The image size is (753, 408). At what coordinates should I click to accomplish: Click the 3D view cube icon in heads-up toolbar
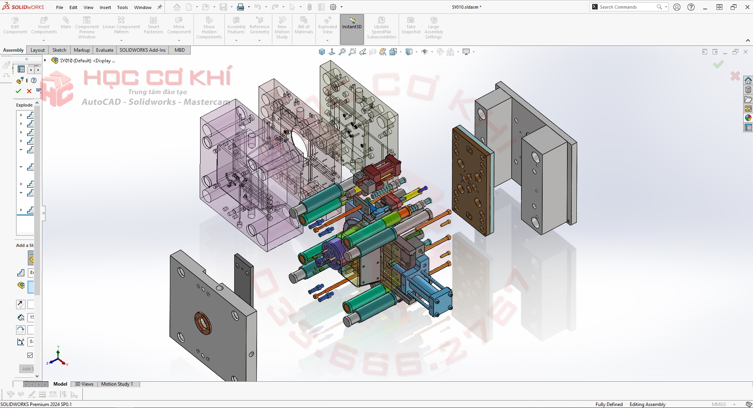[322, 52]
